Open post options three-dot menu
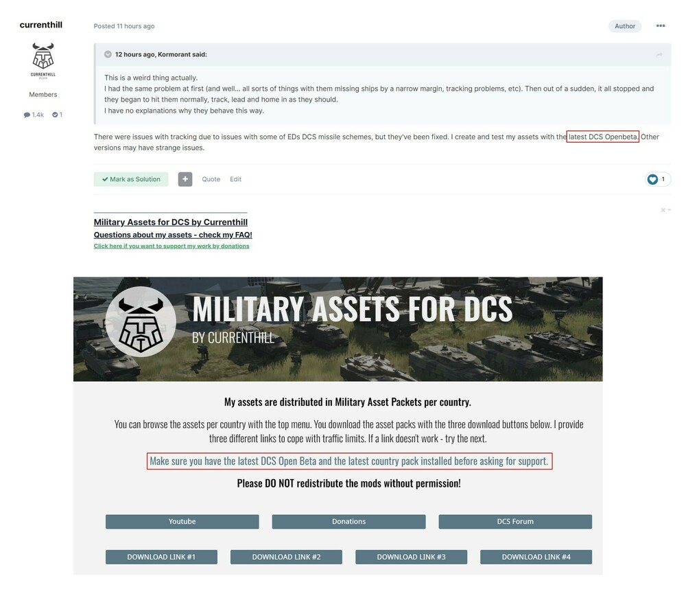 click(660, 26)
